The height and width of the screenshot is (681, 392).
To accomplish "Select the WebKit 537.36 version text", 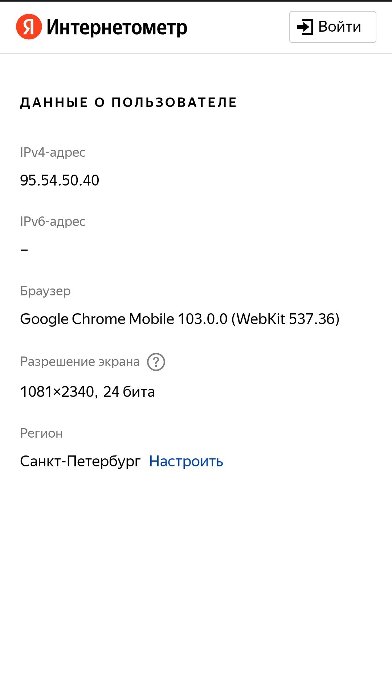I will 285,319.
